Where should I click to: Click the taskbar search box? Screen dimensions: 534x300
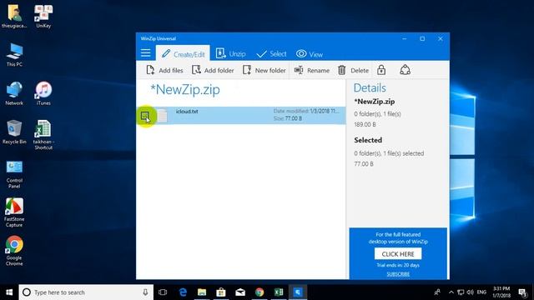coord(86,292)
